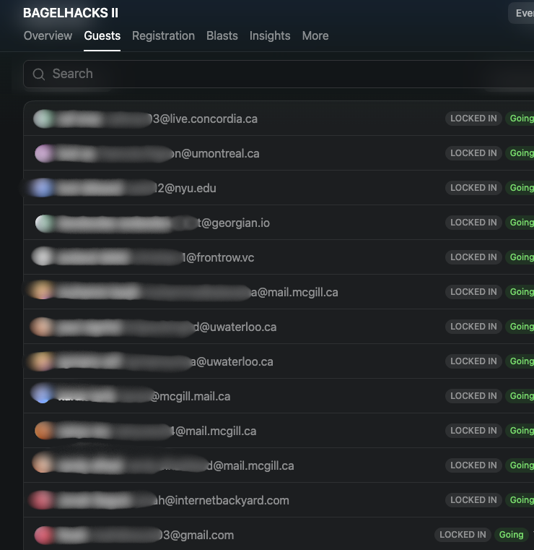
Task: Open guest ending 4@mail.mcgill.ca
Action: (x=279, y=431)
